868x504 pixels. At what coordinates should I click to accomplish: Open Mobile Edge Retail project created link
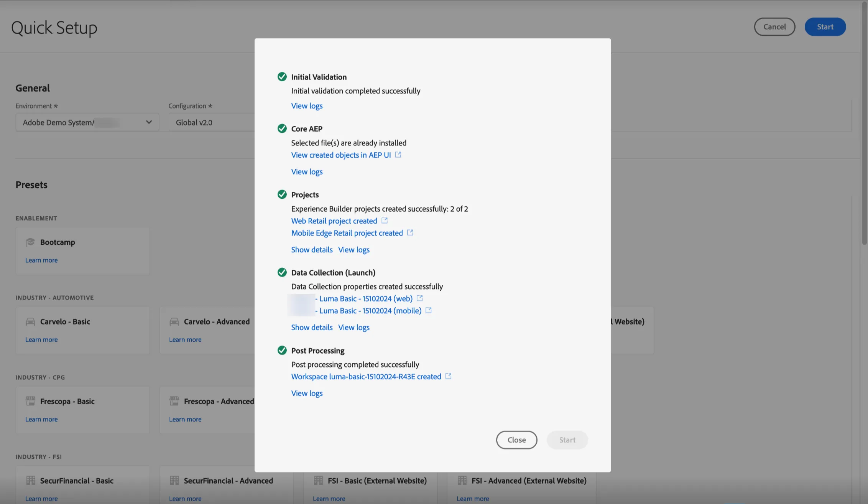(347, 233)
